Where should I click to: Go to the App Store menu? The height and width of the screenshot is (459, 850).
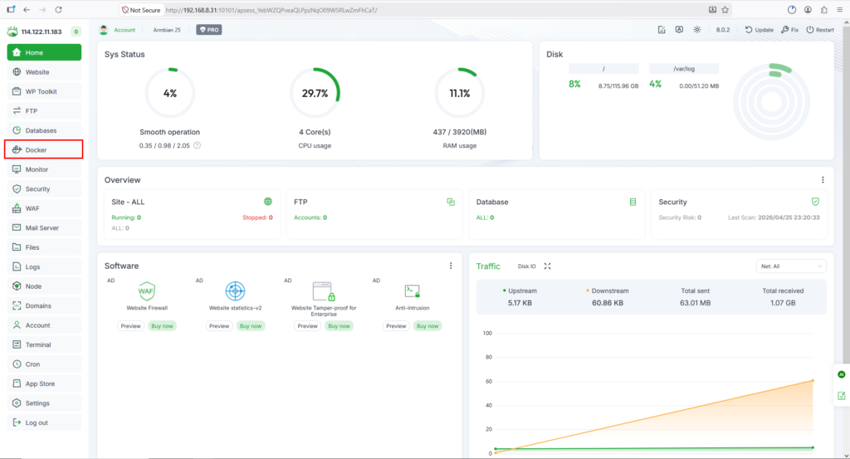click(x=44, y=383)
